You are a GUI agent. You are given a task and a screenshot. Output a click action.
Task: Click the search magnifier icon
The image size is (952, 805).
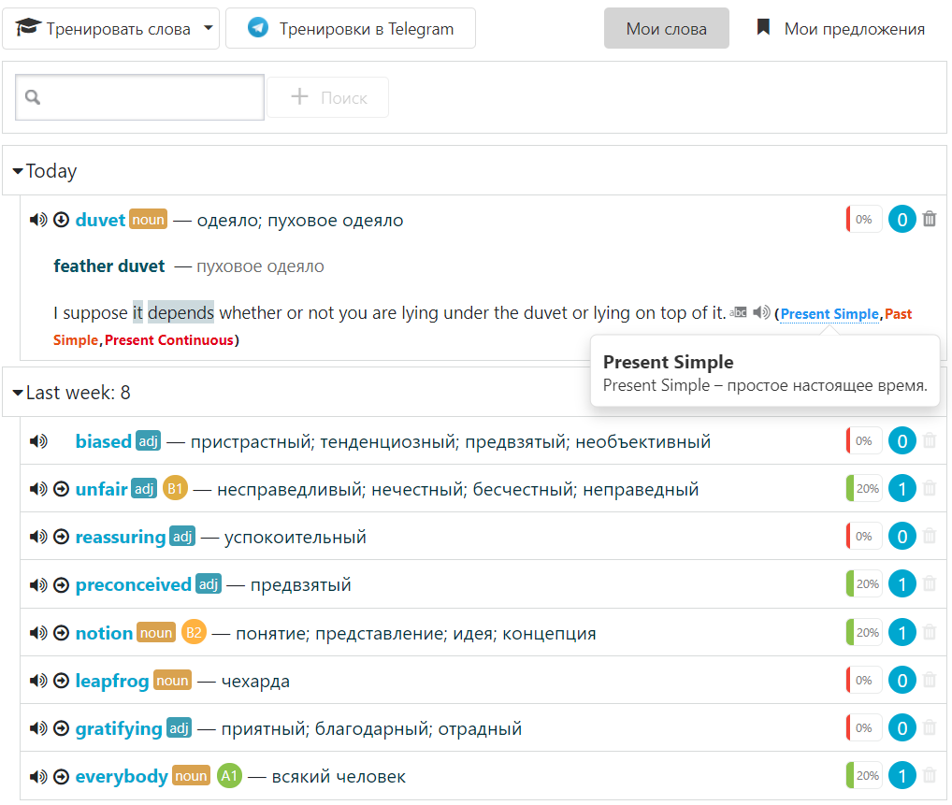coord(33,97)
